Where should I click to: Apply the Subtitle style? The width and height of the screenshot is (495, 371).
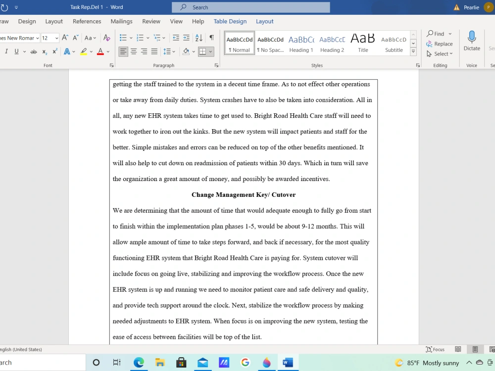tap(394, 43)
